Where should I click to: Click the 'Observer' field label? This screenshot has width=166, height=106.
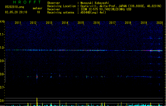point(54,3)
